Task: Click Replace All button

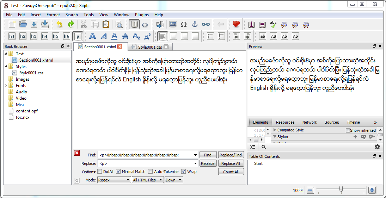Action: point(231,163)
